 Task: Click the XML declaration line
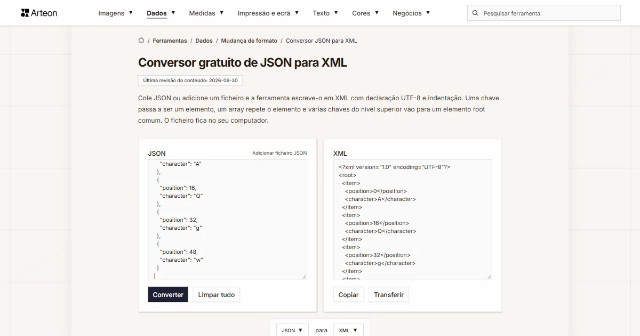(x=394, y=167)
